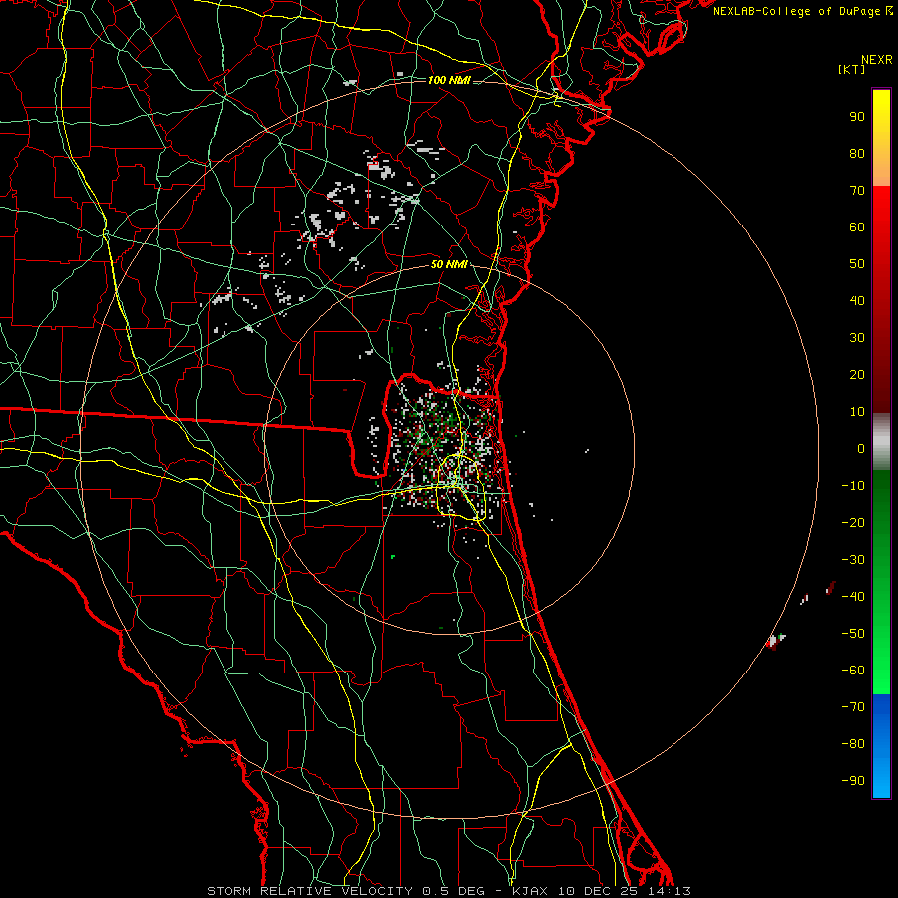
Task: Click the 90 value on the velocity scale
Action: click(x=857, y=117)
